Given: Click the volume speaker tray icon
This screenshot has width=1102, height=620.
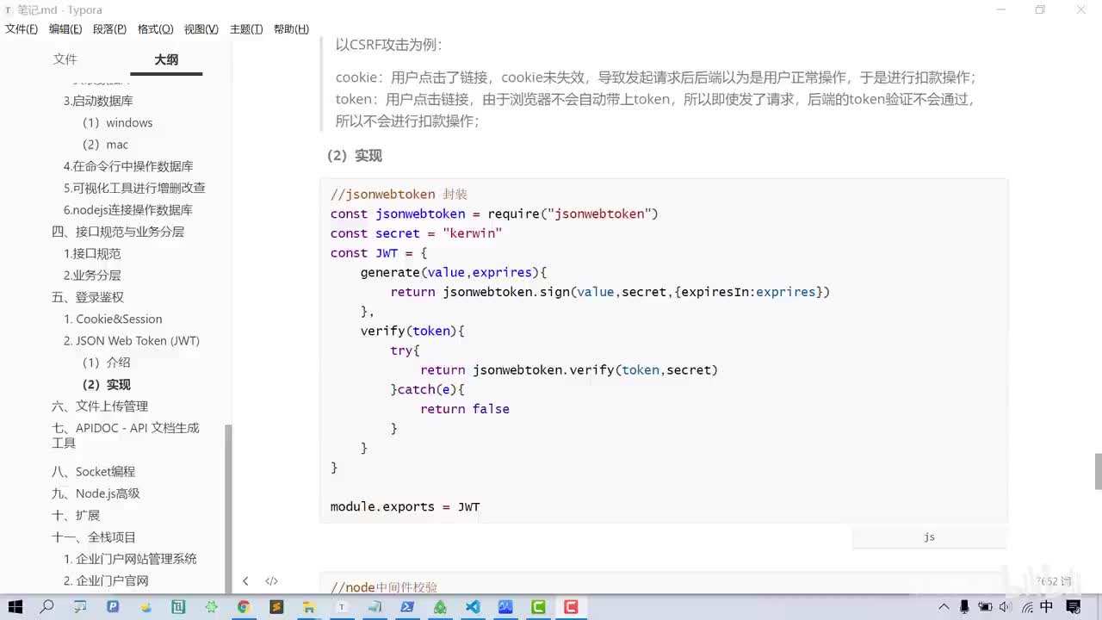Looking at the screenshot, I should click(1005, 607).
